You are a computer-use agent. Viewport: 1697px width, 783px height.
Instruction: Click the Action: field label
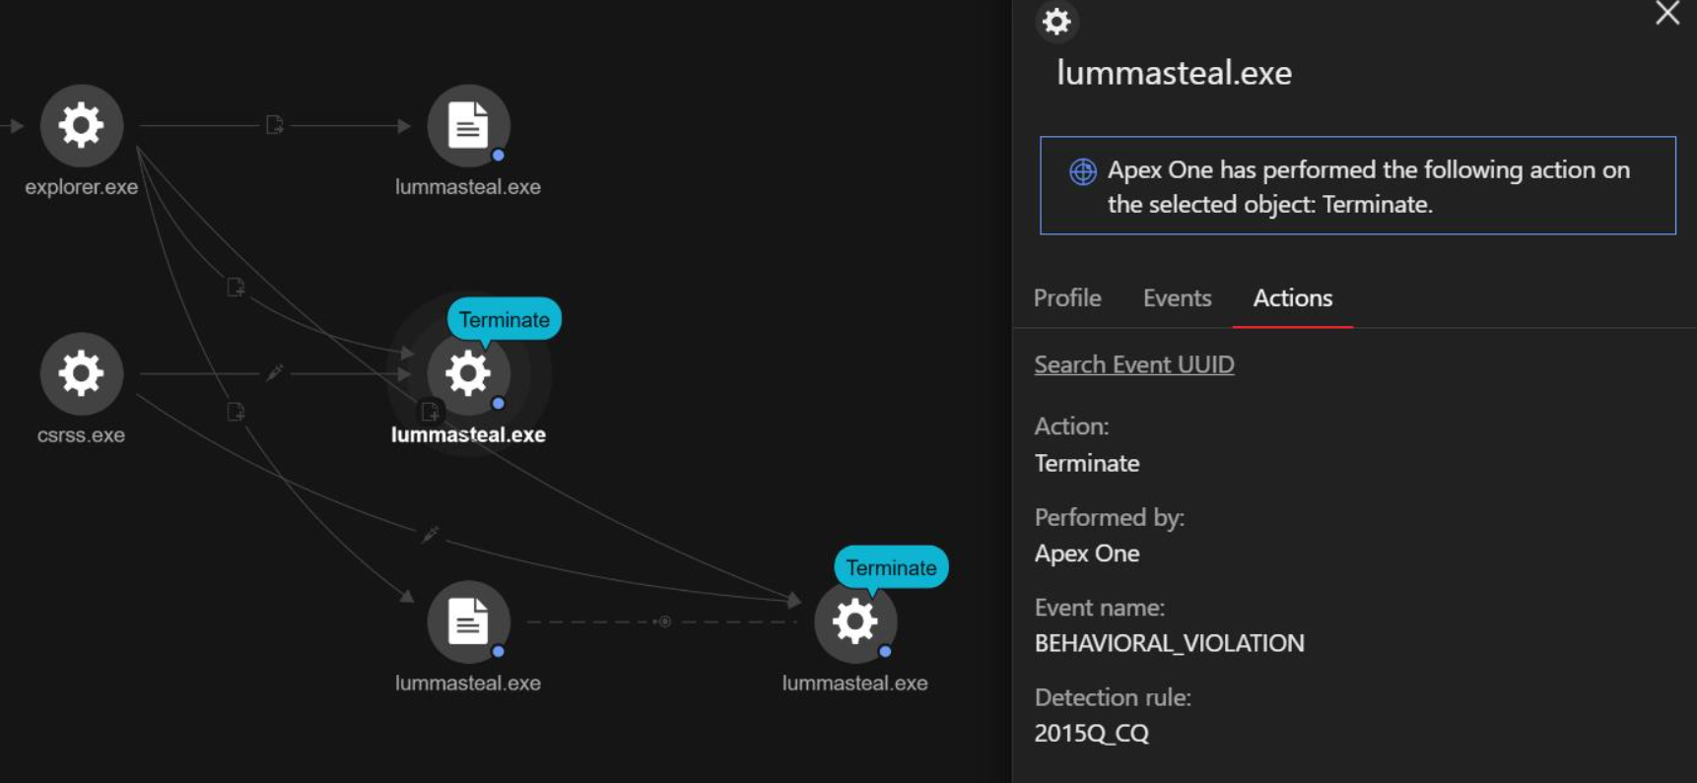pyautogui.click(x=1072, y=426)
